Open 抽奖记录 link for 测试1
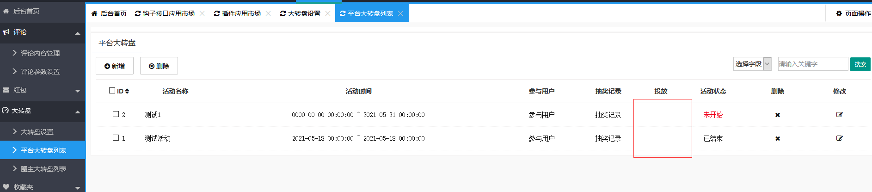The image size is (872, 192). [608, 115]
